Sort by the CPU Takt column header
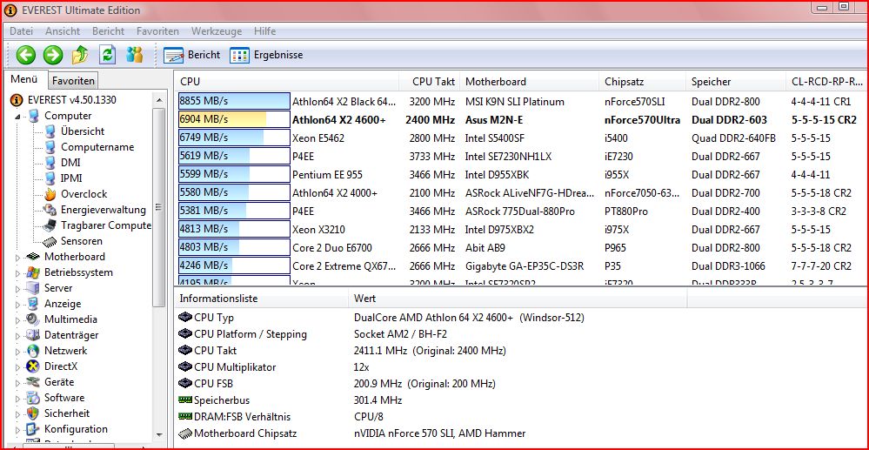 [x=429, y=82]
